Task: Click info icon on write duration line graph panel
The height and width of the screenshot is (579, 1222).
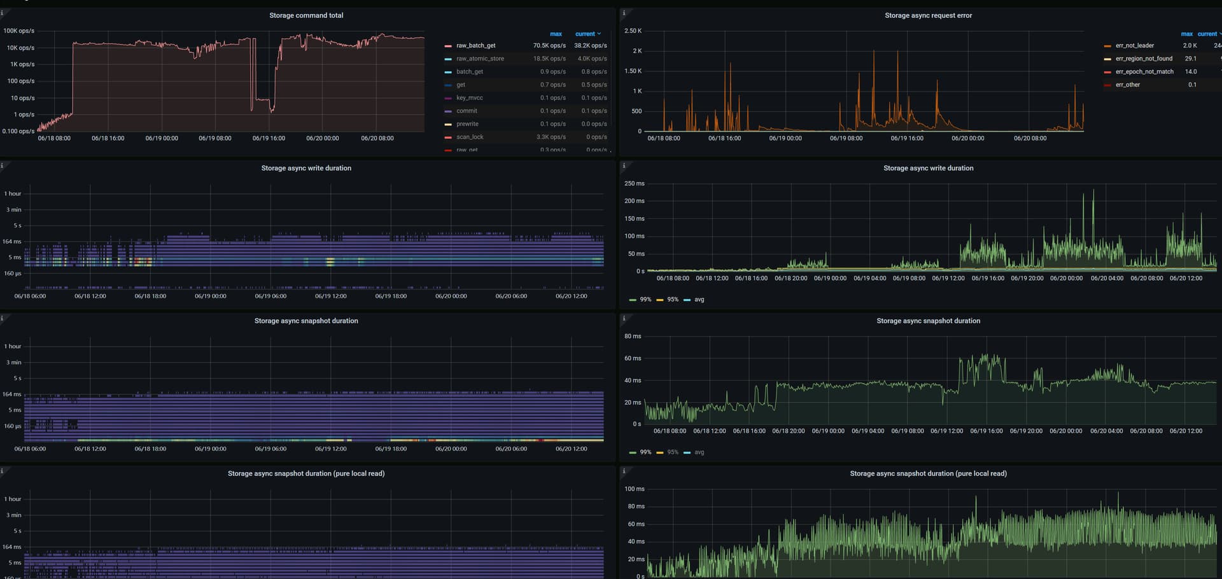Action: [x=624, y=165]
